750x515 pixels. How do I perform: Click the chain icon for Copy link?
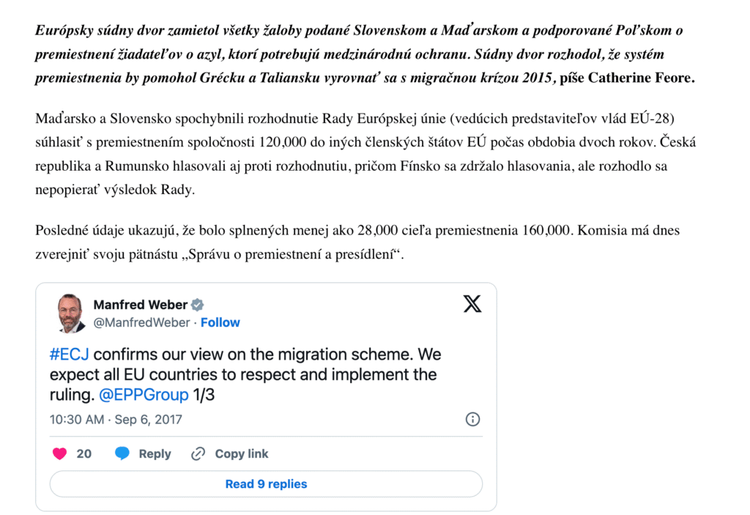198,453
